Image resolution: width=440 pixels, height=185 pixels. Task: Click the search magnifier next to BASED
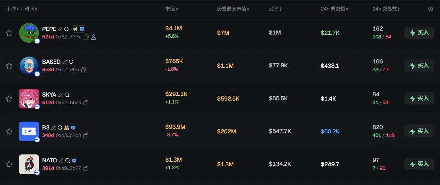click(71, 62)
